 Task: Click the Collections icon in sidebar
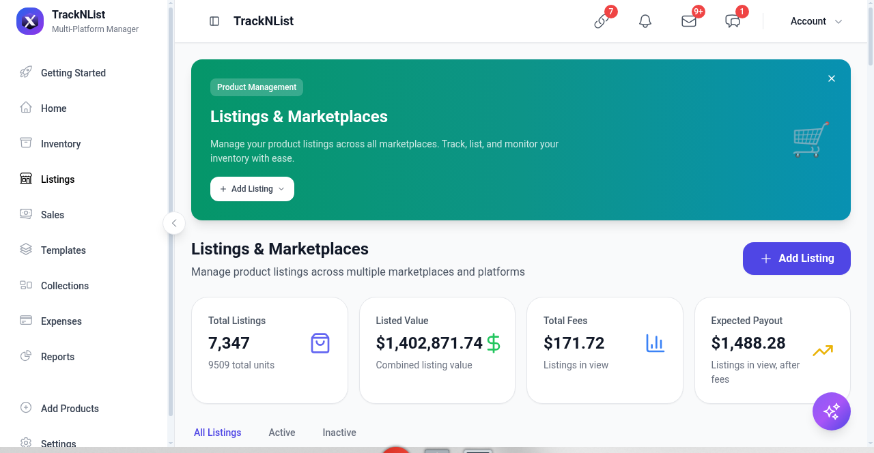click(26, 285)
